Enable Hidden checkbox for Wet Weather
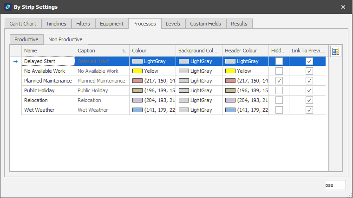353x198 pixels. coord(279,110)
